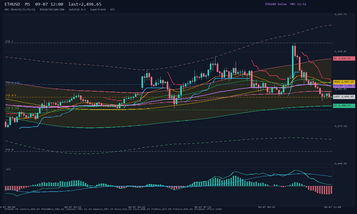The image size is (357, 214).
Task: Select the 'EMA20/50/100/200' legend entry
Action: coord(52,9)
